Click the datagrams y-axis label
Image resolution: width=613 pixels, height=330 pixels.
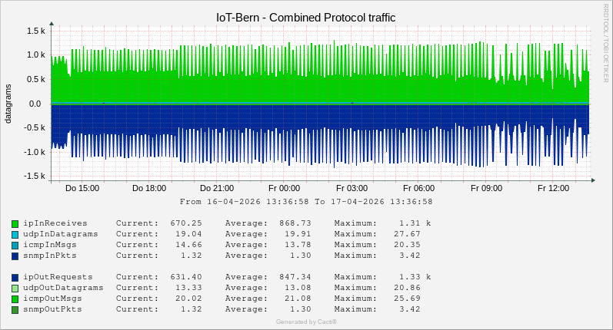pos(8,103)
